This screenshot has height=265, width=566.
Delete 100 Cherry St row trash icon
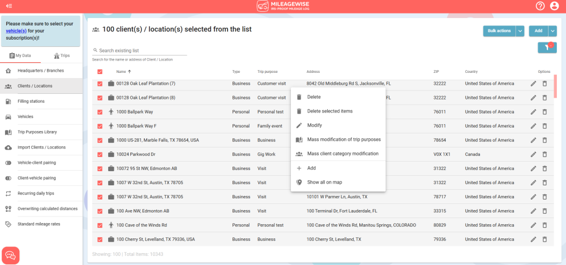coord(544,240)
